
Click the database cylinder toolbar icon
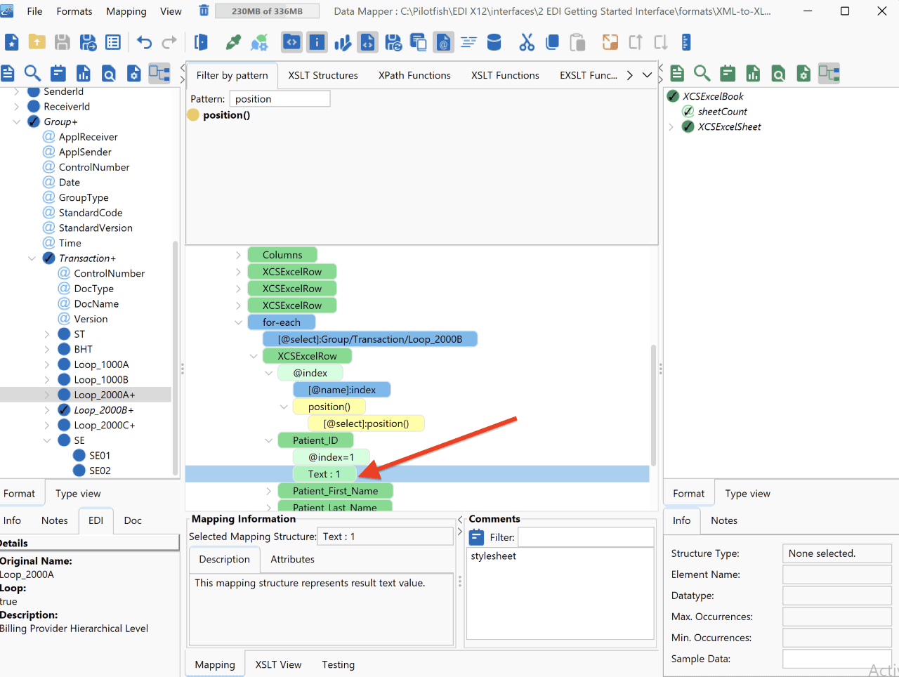click(x=494, y=42)
